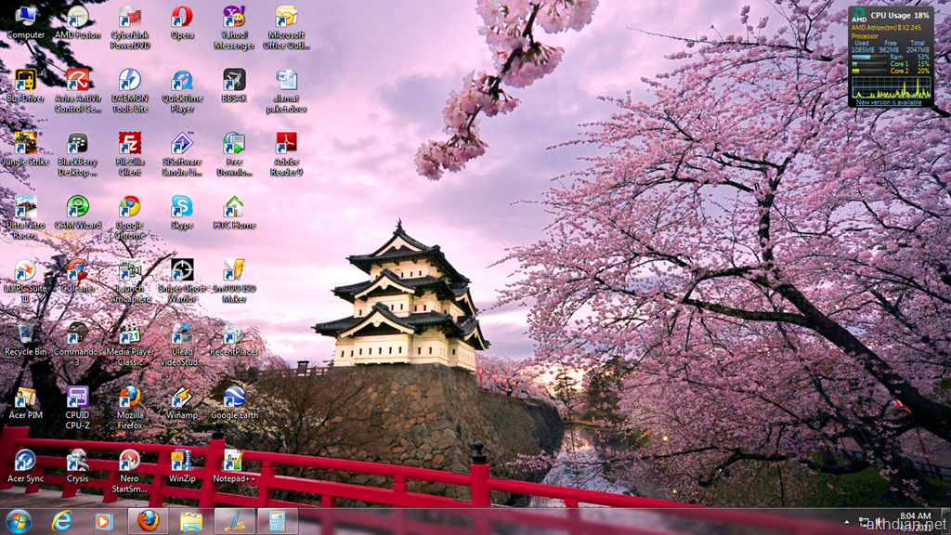Open the Skype desktop shortcut
The width and height of the screenshot is (951, 535).
coord(182,207)
